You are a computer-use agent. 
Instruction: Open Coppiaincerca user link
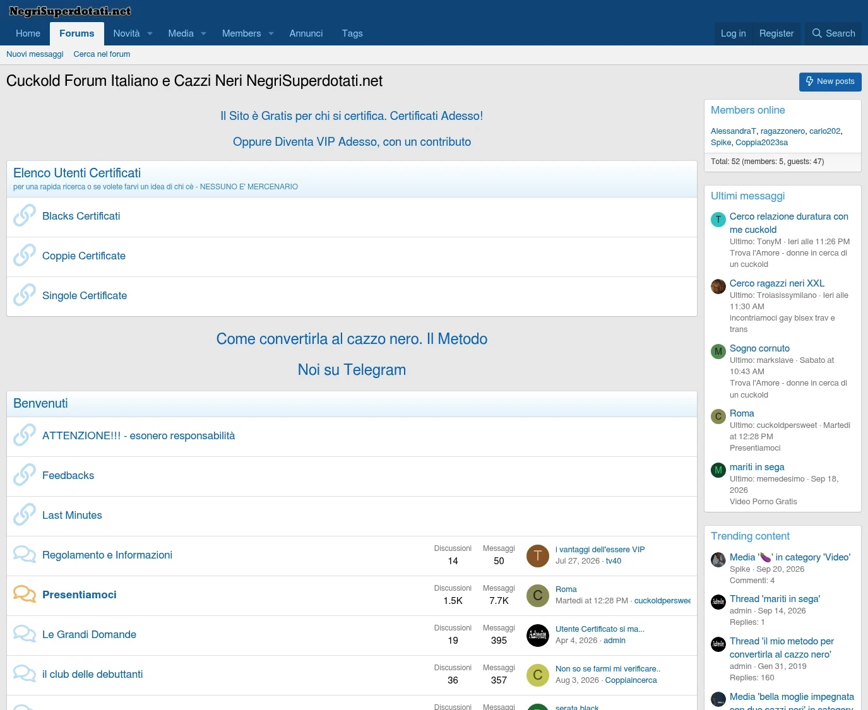[631, 680]
